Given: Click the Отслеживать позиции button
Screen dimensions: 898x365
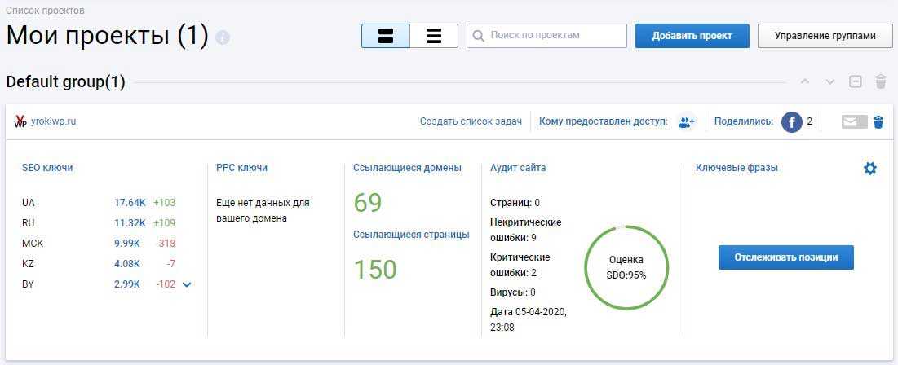Looking at the screenshot, I should [x=785, y=257].
